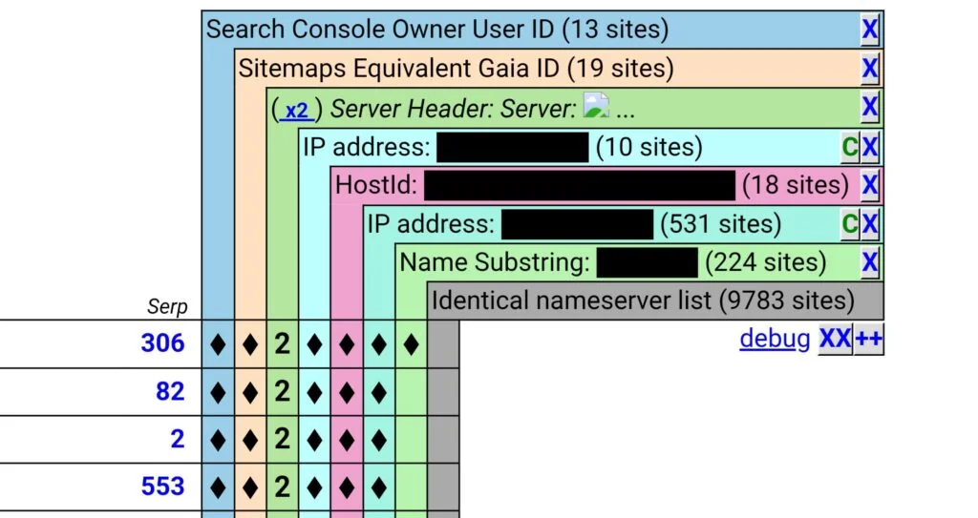
Task: Click pink diamond in row 306
Action: [347, 344]
